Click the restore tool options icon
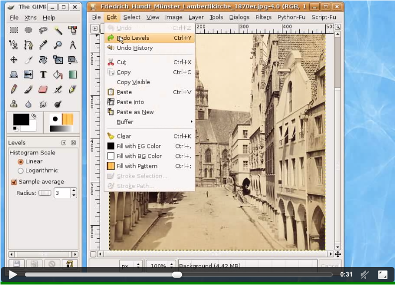 (x=70, y=264)
